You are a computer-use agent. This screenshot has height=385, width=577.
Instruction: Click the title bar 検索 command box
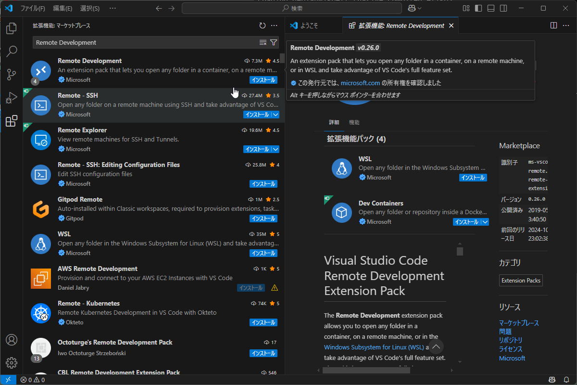292,8
